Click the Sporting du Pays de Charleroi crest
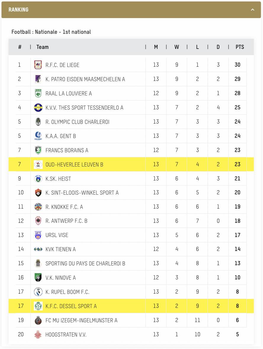Image resolution: width=263 pixels, height=349 pixels. [x=38, y=263]
